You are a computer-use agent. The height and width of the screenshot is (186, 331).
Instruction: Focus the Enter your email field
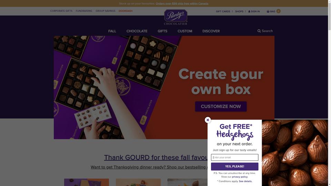[234, 157]
